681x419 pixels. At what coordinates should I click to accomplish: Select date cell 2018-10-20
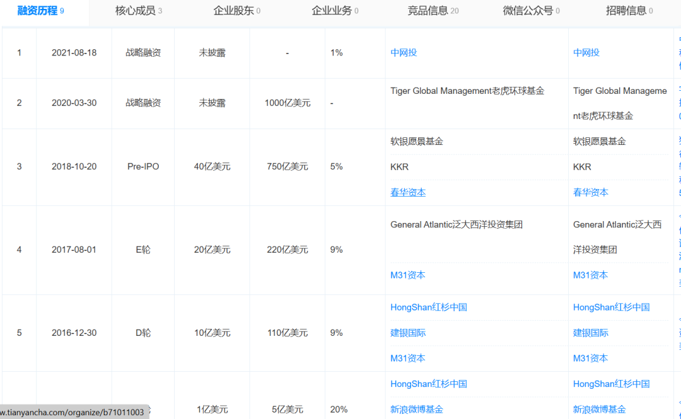(x=74, y=166)
